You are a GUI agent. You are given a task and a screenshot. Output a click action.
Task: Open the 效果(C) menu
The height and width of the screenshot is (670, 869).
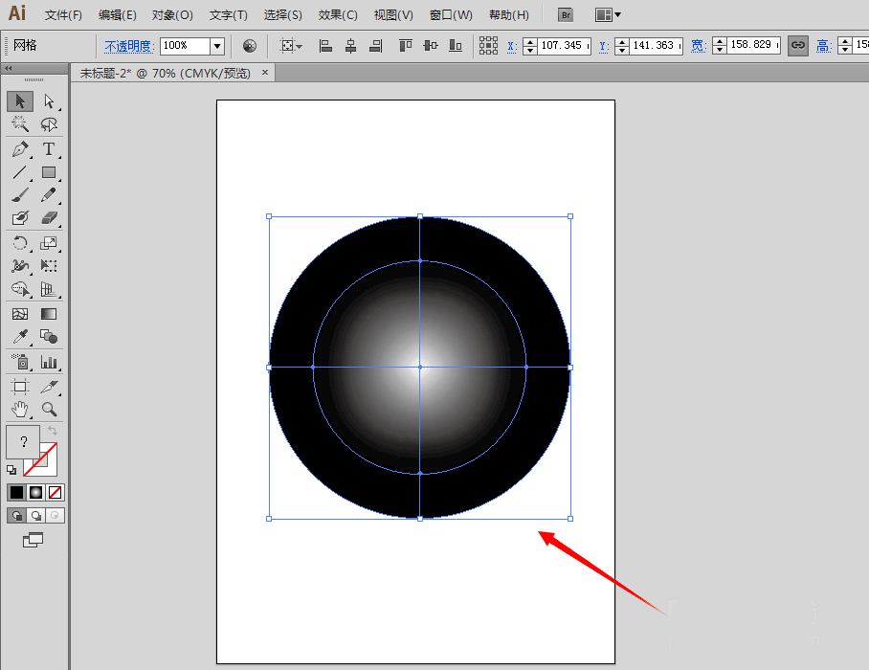[x=337, y=15]
